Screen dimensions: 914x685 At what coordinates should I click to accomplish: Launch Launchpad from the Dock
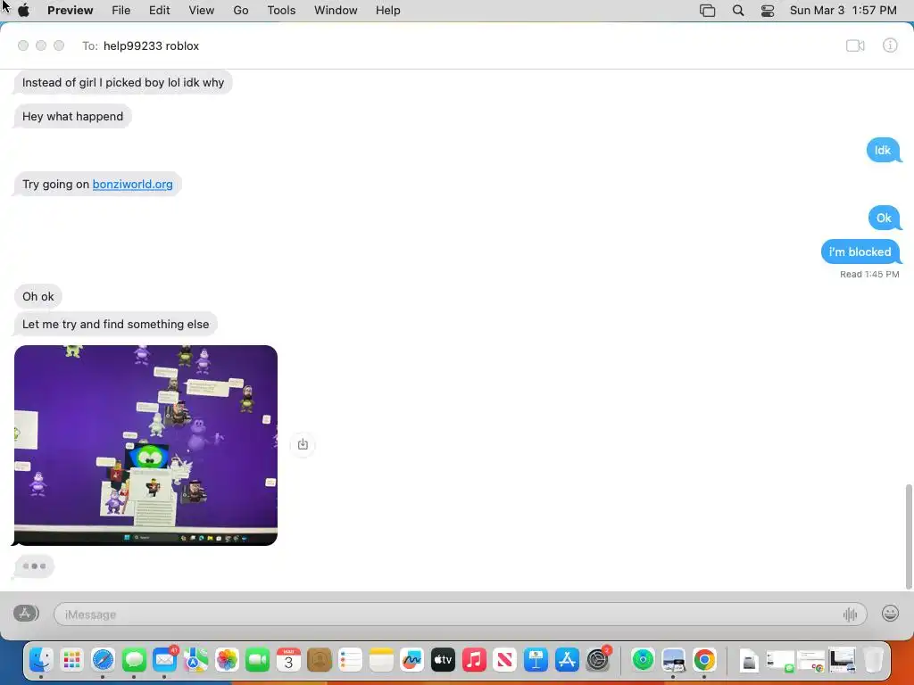(x=71, y=660)
